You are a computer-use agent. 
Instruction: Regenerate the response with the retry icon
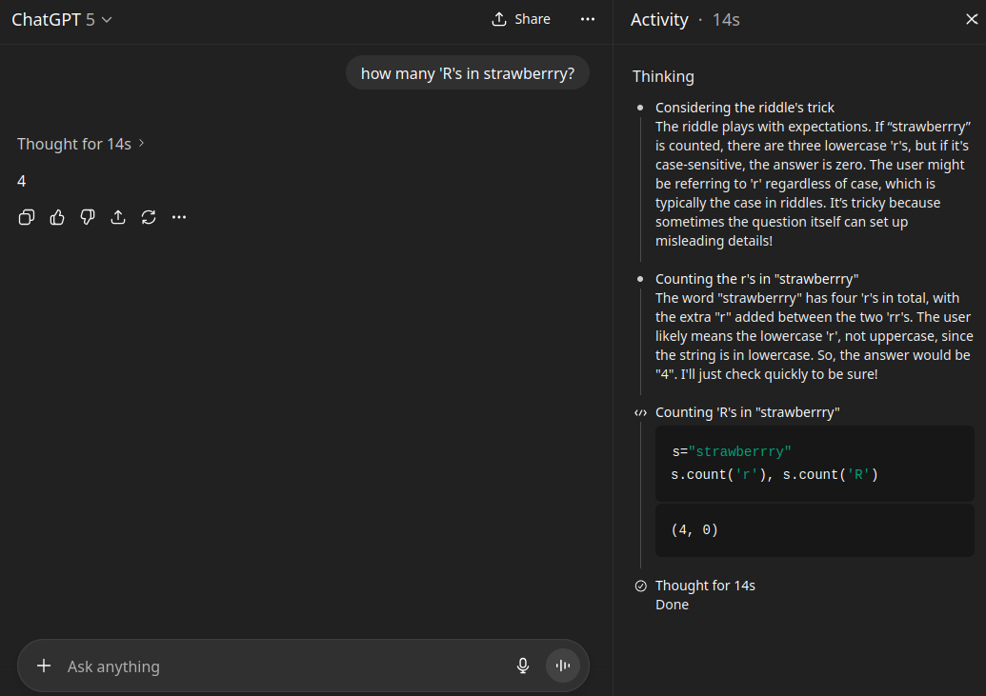coord(149,217)
